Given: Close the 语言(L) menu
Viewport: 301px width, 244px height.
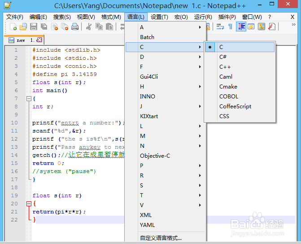Looking at the screenshot, I should click(136, 17).
